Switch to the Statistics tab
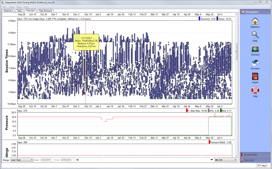 tap(8, 11)
